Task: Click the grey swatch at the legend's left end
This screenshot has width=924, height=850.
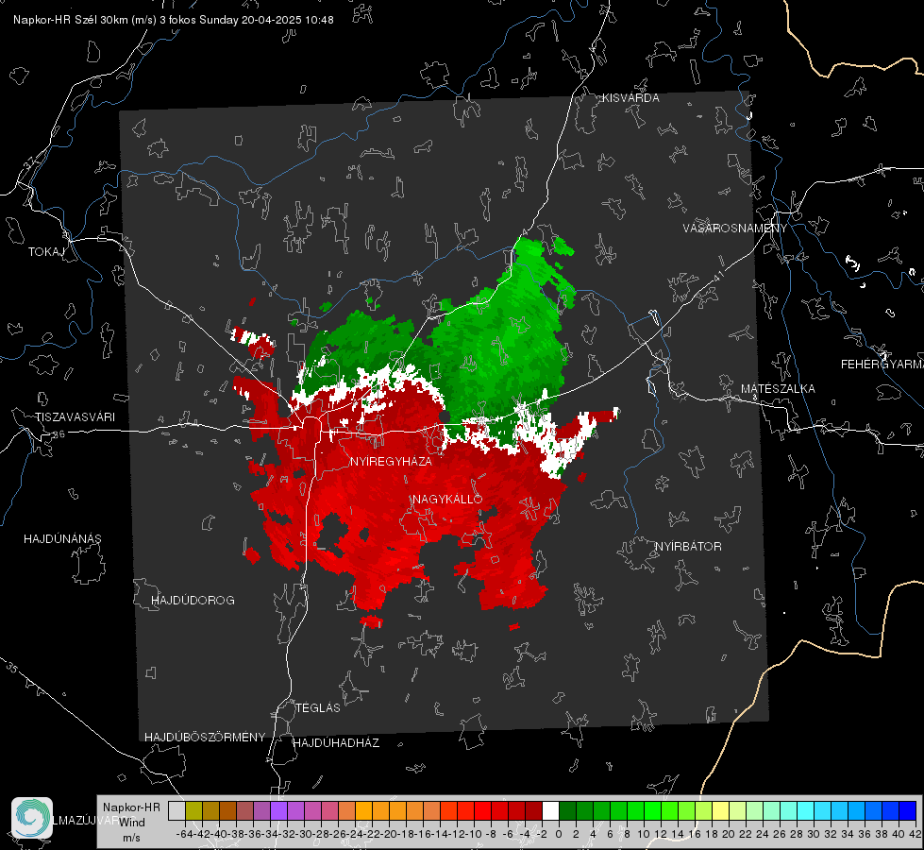Action: point(176,810)
